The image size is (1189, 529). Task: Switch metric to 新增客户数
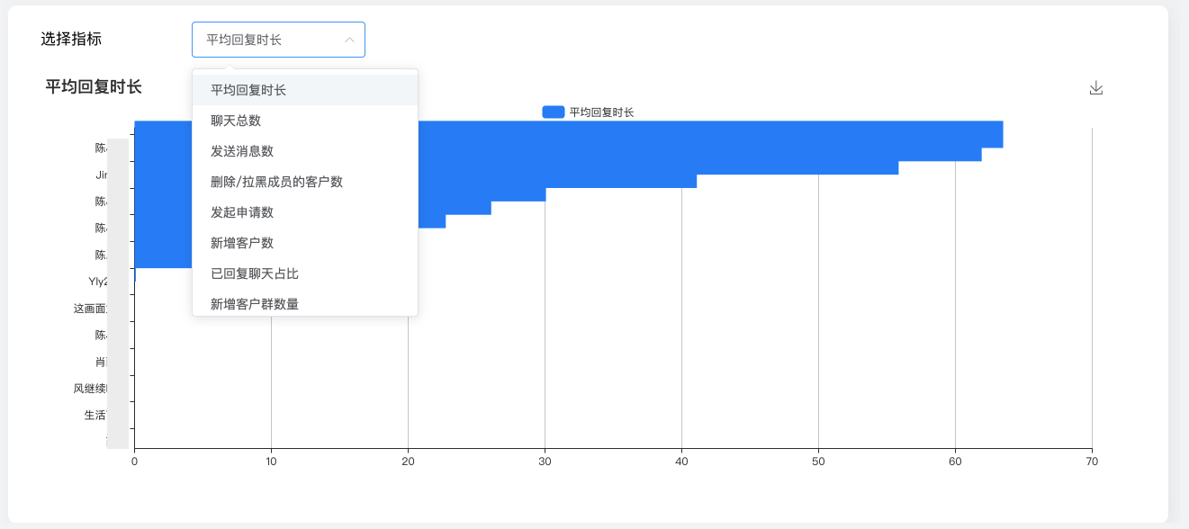click(x=242, y=243)
